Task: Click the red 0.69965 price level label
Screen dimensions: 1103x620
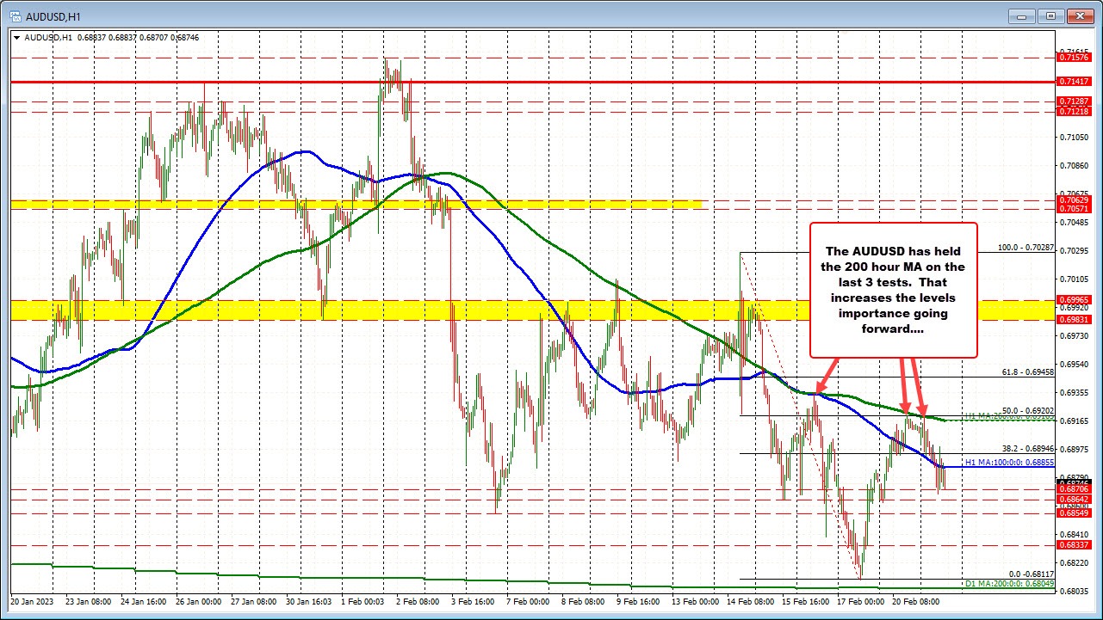Action: pos(1075,299)
